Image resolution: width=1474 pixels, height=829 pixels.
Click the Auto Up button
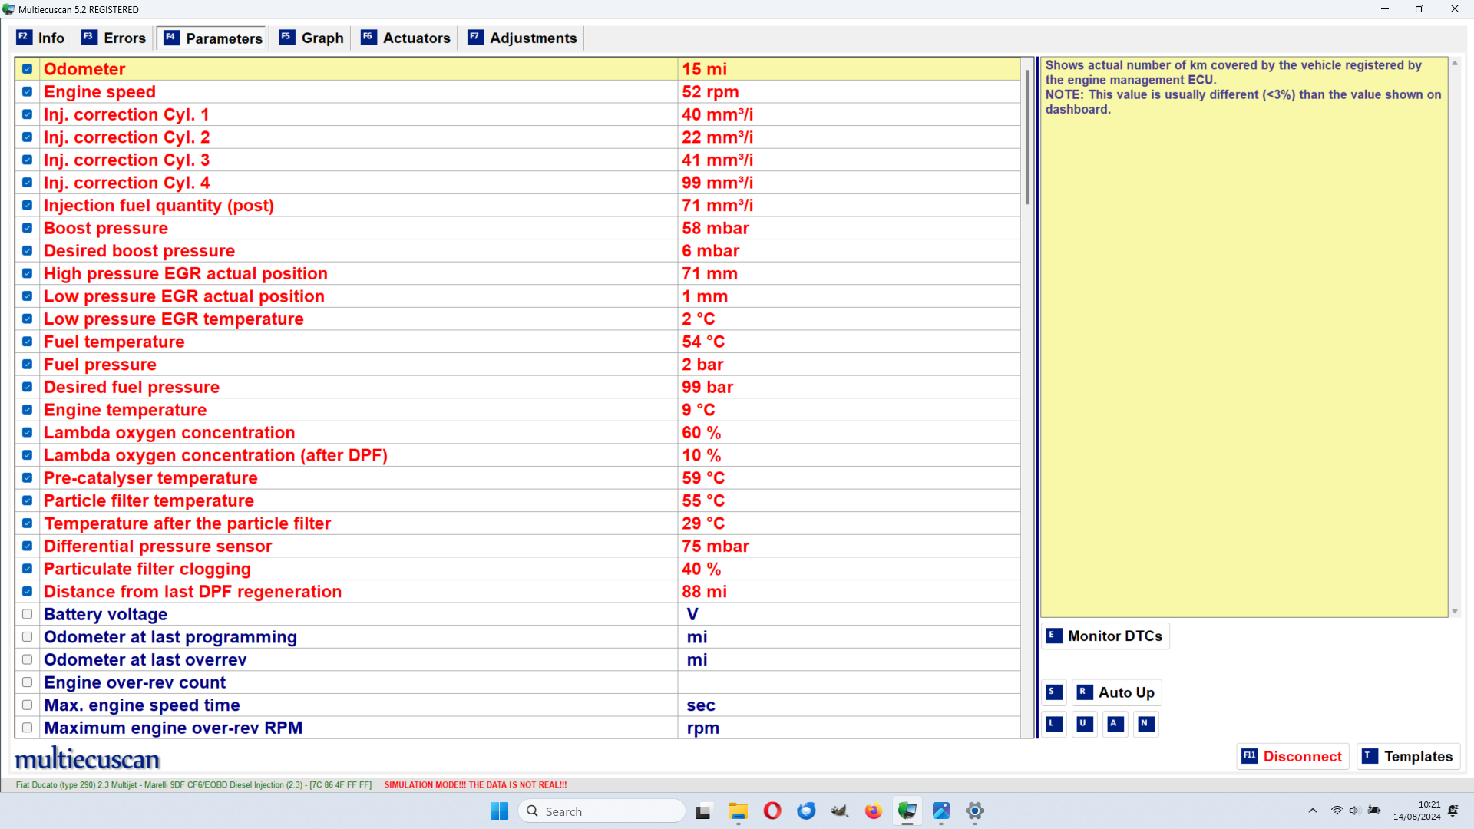pos(1116,692)
